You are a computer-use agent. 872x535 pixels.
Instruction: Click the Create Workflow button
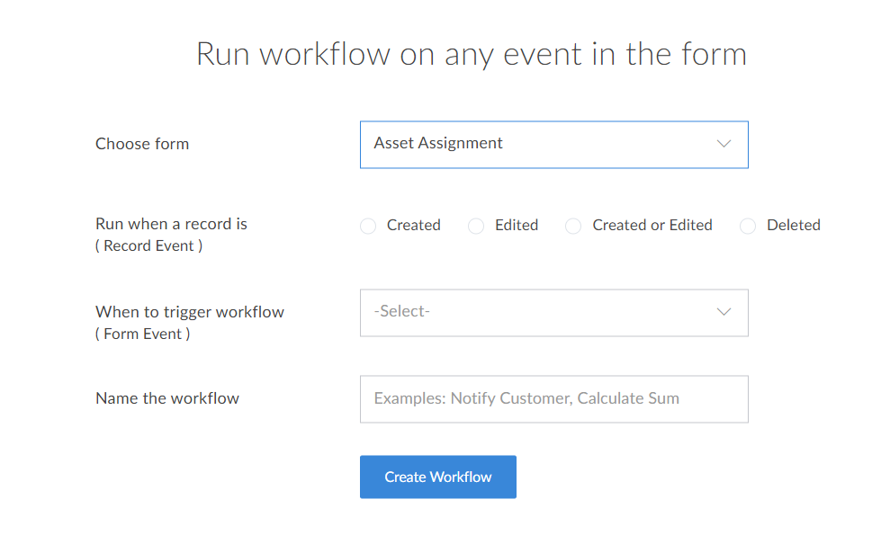pos(437,477)
